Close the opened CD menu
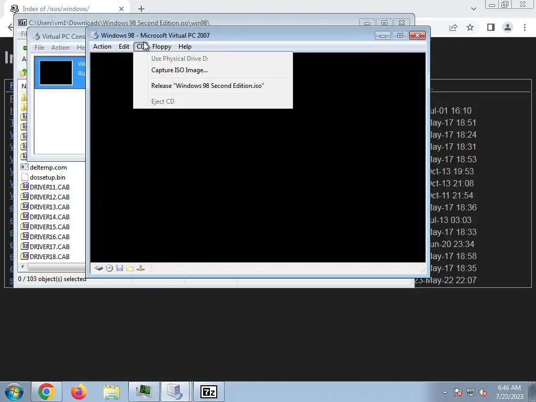 [140, 47]
